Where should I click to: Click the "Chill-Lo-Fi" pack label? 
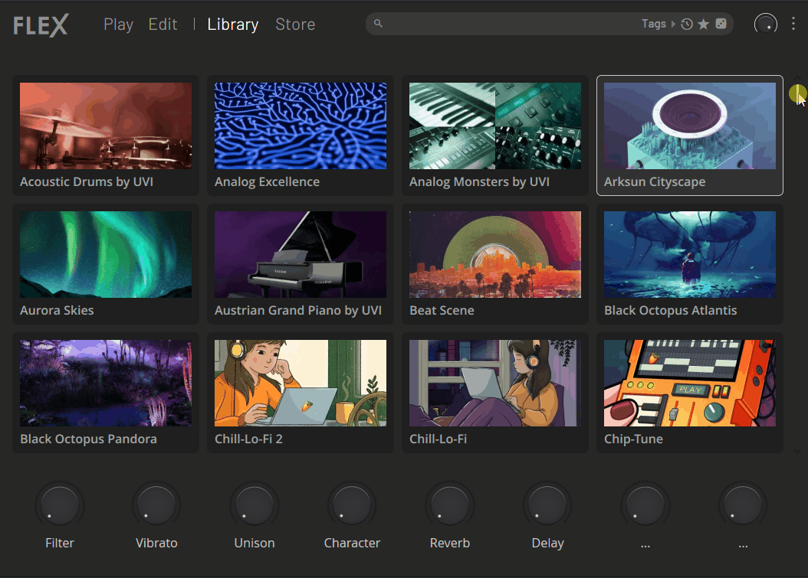[x=438, y=439]
